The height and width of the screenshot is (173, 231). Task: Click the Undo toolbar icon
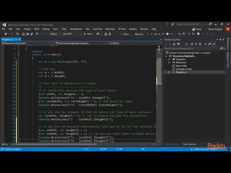[x=37, y=34]
